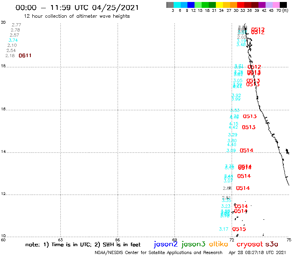Click the altika satellite label
Image resolution: width=292 pixels, height=256 pixels.
pyautogui.click(x=219, y=244)
